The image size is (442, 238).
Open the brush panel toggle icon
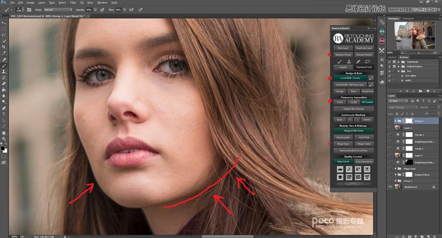(28, 10)
